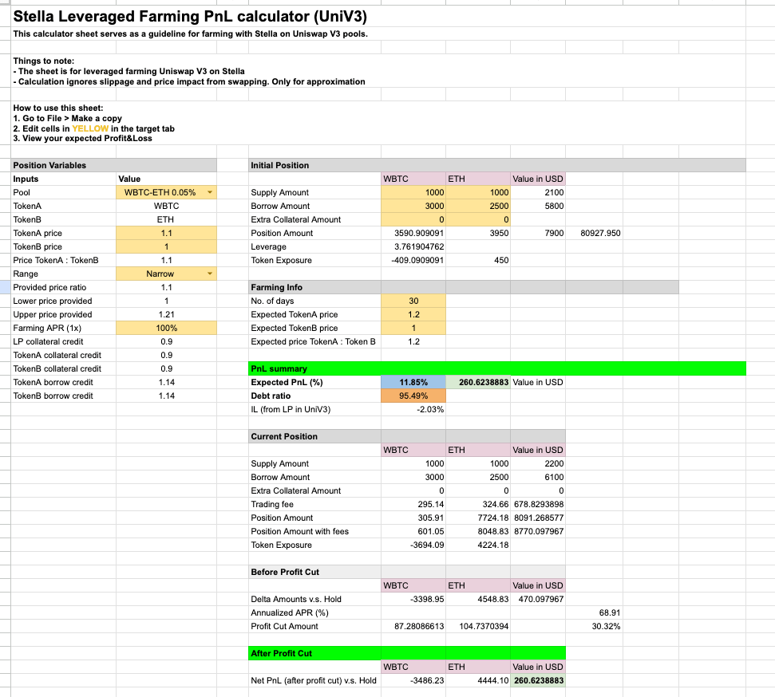The width and height of the screenshot is (775, 697).
Task: Select the 80927.950 cell
Action: [x=594, y=233]
